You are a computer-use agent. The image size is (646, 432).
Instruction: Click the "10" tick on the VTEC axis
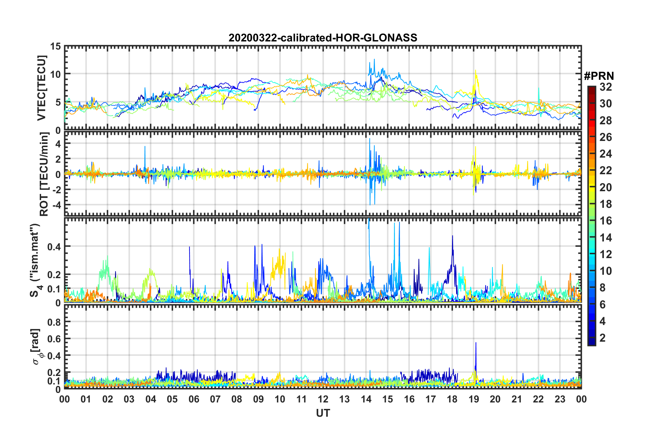55,74
